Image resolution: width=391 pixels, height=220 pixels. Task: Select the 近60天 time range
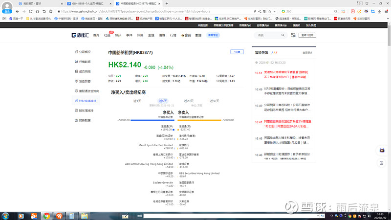coord(215,101)
